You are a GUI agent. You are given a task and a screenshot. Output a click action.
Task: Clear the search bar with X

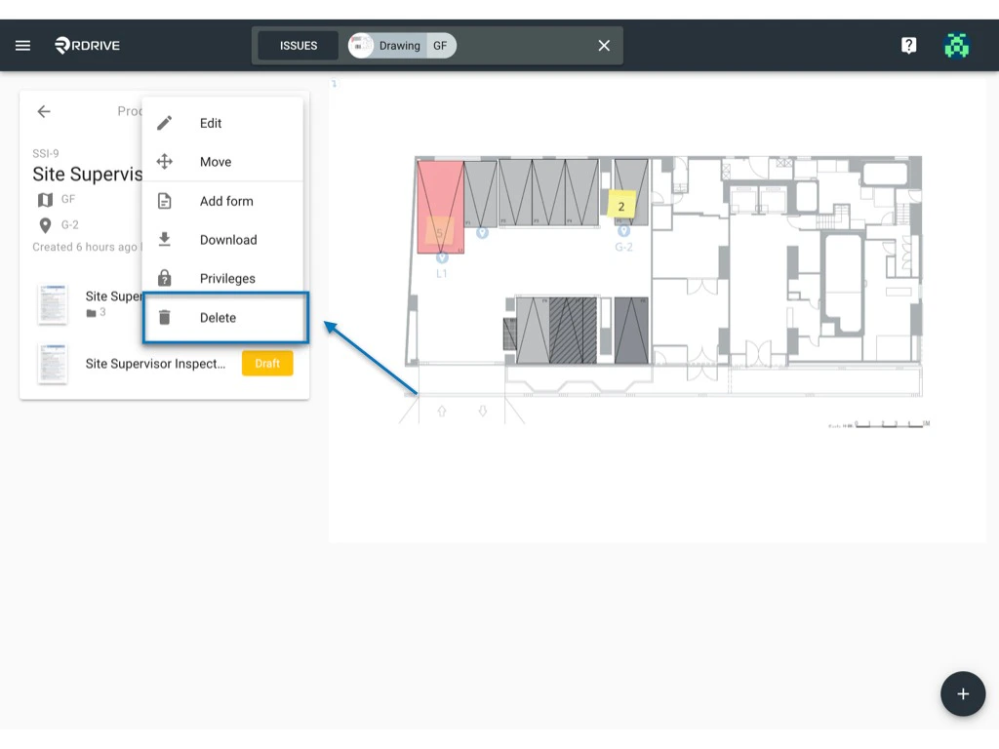[604, 46]
